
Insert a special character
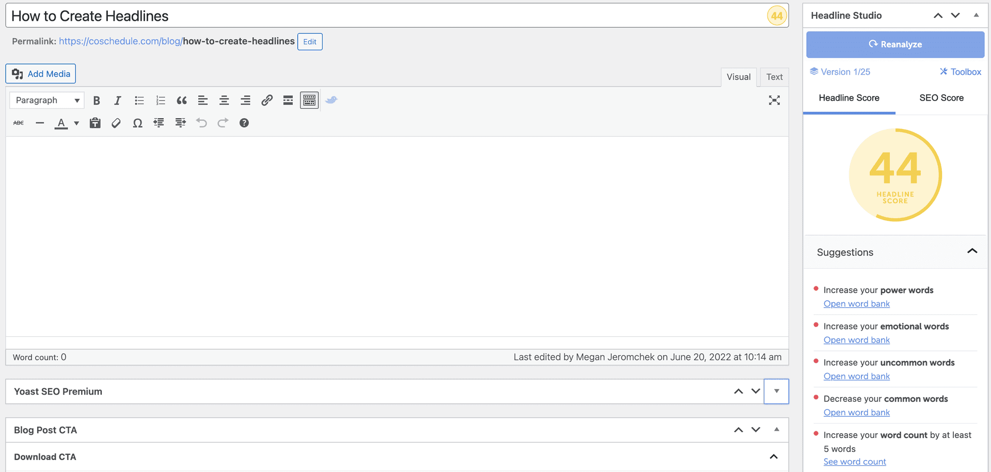pyautogui.click(x=137, y=123)
